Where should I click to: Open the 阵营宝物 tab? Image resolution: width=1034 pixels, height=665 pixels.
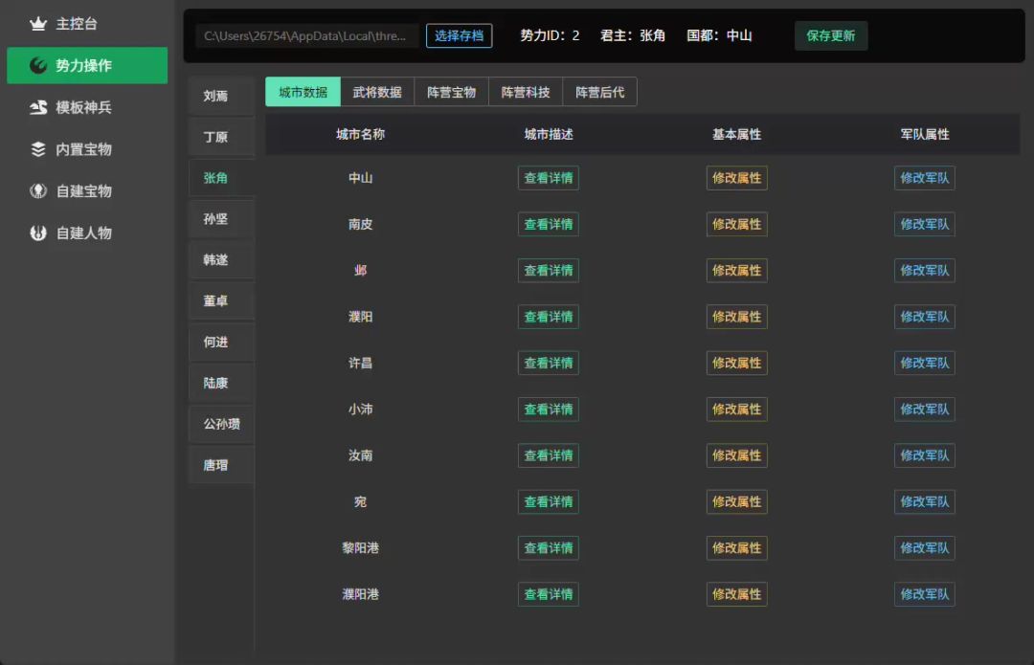click(x=451, y=93)
